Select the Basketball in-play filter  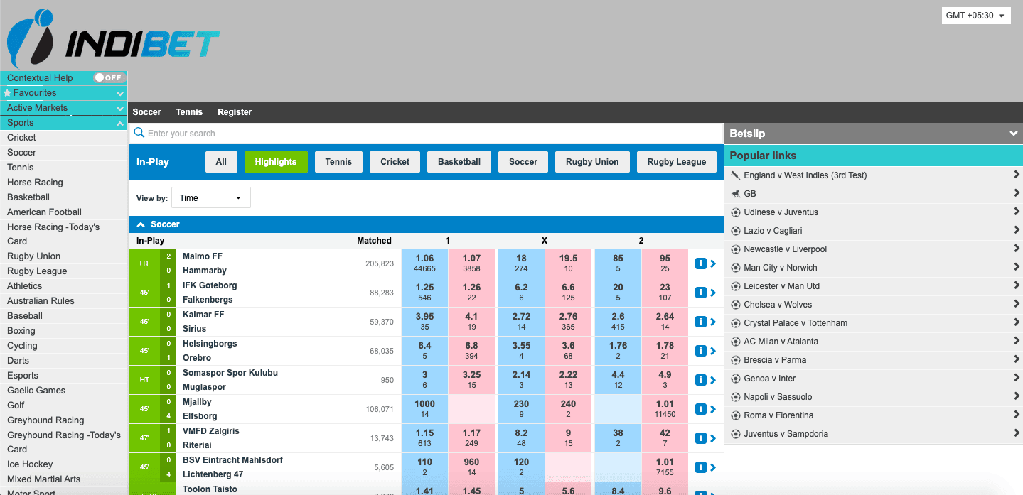pyautogui.click(x=459, y=162)
